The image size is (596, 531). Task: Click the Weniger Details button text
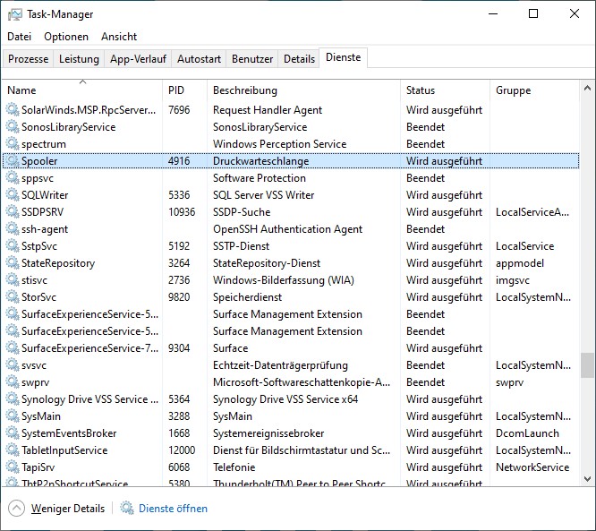pyautogui.click(x=68, y=509)
